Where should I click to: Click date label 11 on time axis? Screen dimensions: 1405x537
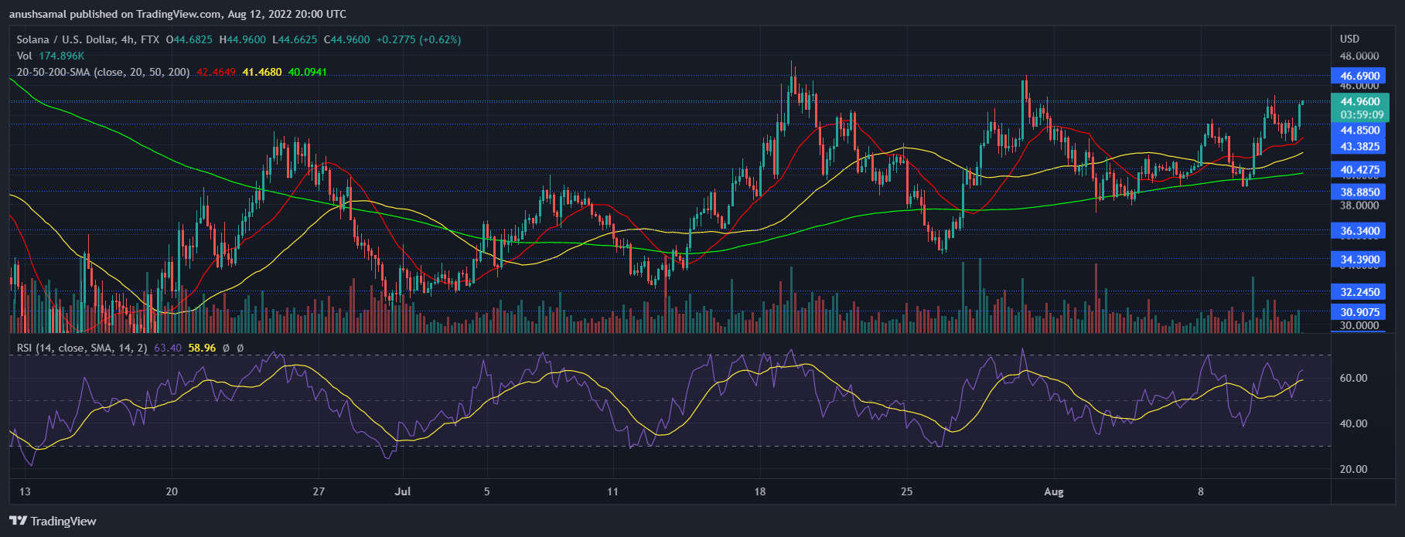tap(613, 491)
